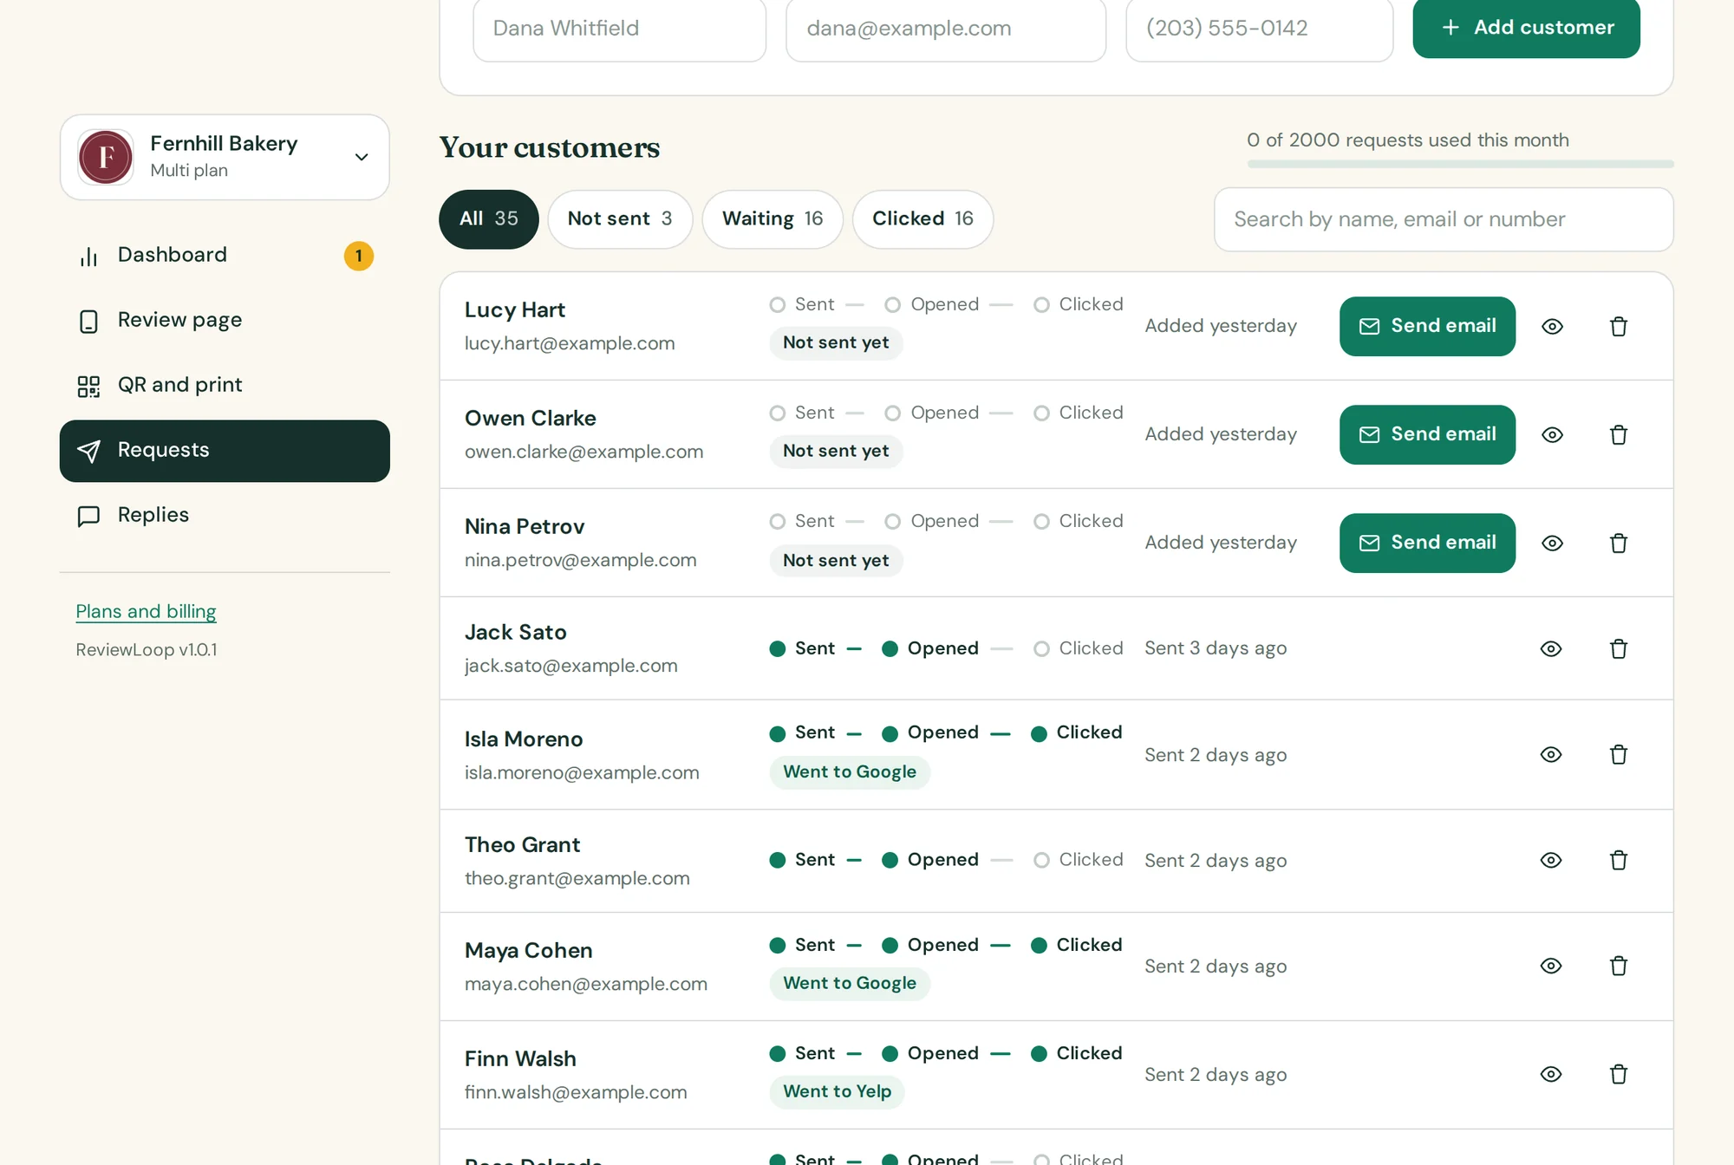Delete Theo Grant with trash icon
This screenshot has width=1734, height=1165.
pyautogui.click(x=1618, y=861)
